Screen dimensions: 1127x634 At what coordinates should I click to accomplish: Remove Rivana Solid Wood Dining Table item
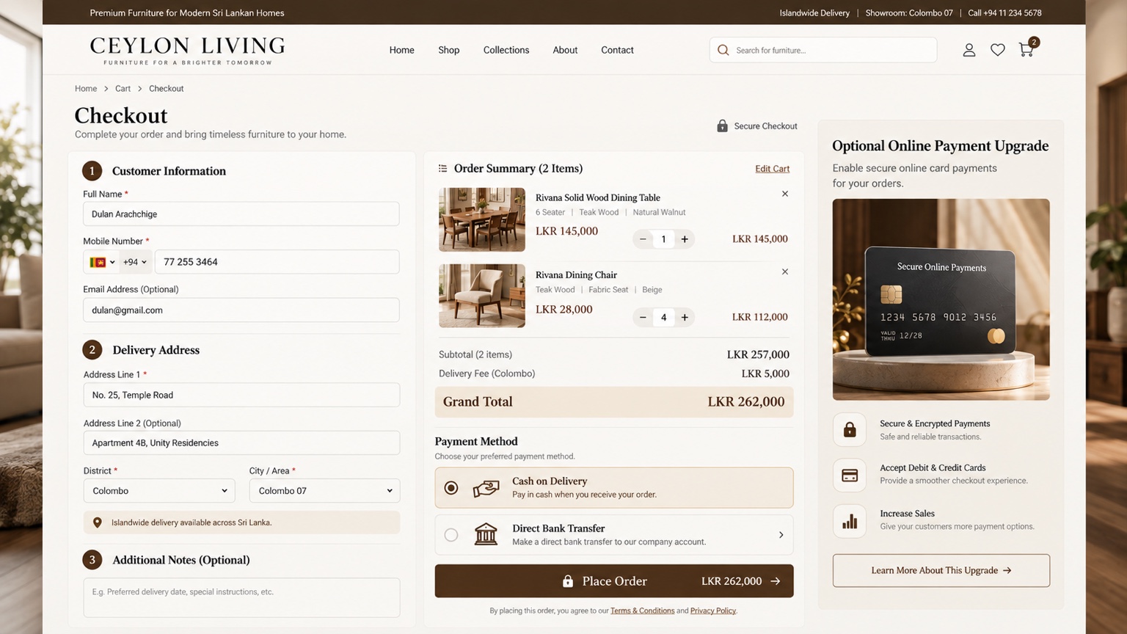coord(784,194)
